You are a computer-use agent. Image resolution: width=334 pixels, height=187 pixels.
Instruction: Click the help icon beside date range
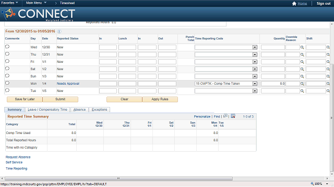(59, 31)
